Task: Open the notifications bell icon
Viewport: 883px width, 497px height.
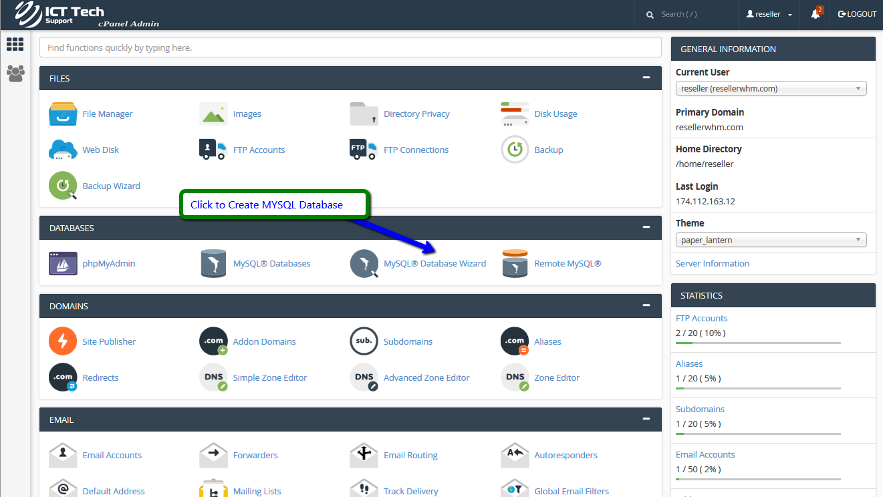Action: (x=815, y=14)
